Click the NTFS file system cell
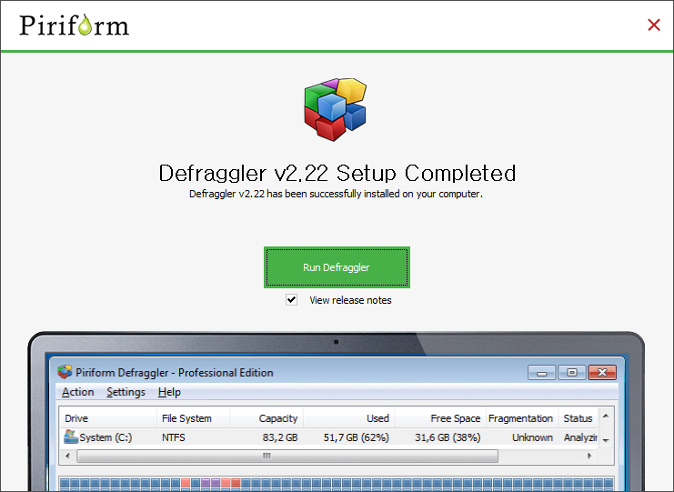This screenshot has width=674, height=492. point(174,437)
